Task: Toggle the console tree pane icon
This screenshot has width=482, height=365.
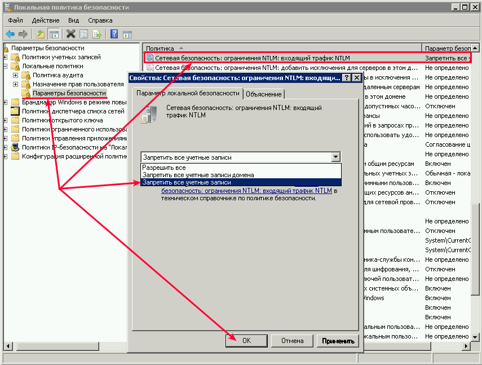Action: pos(54,34)
